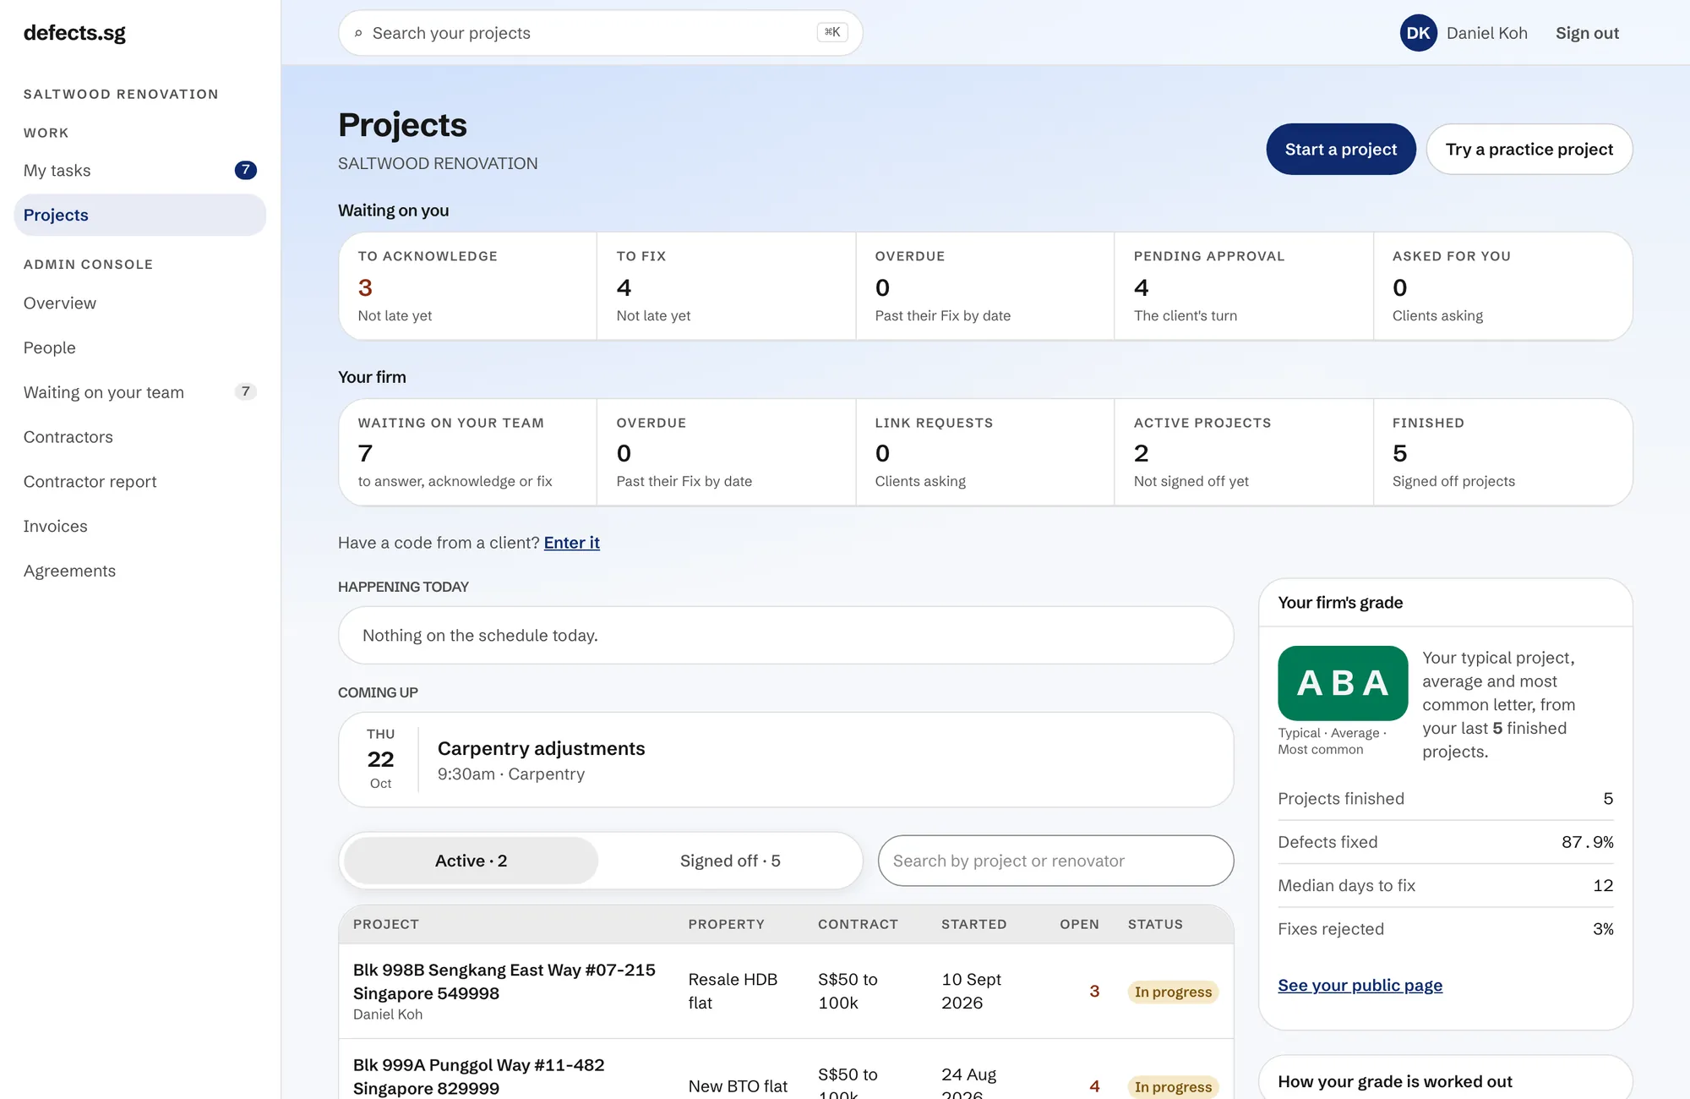Open Blk 998B Sengkang East Way project

tap(504, 981)
